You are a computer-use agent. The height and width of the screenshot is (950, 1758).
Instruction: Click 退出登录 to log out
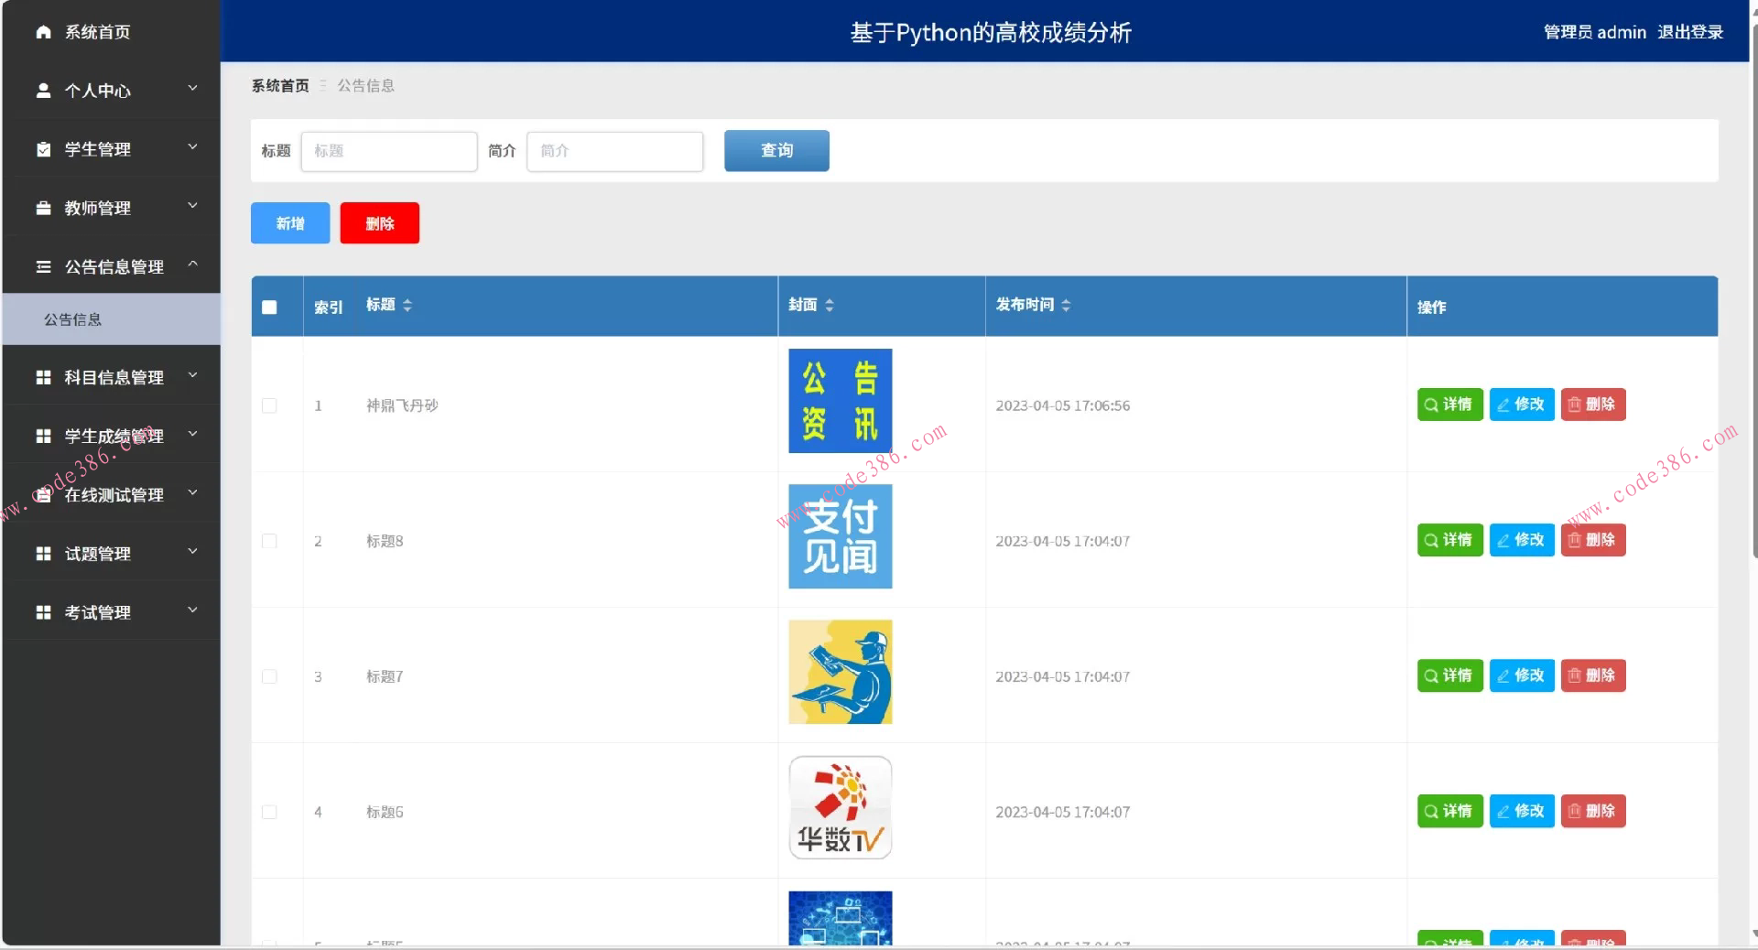(x=1690, y=32)
